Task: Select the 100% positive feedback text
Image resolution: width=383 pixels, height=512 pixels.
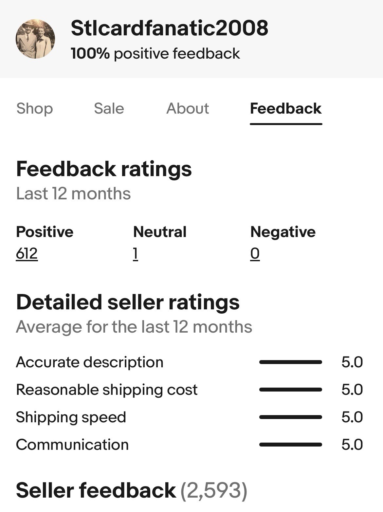Action: click(155, 54)
